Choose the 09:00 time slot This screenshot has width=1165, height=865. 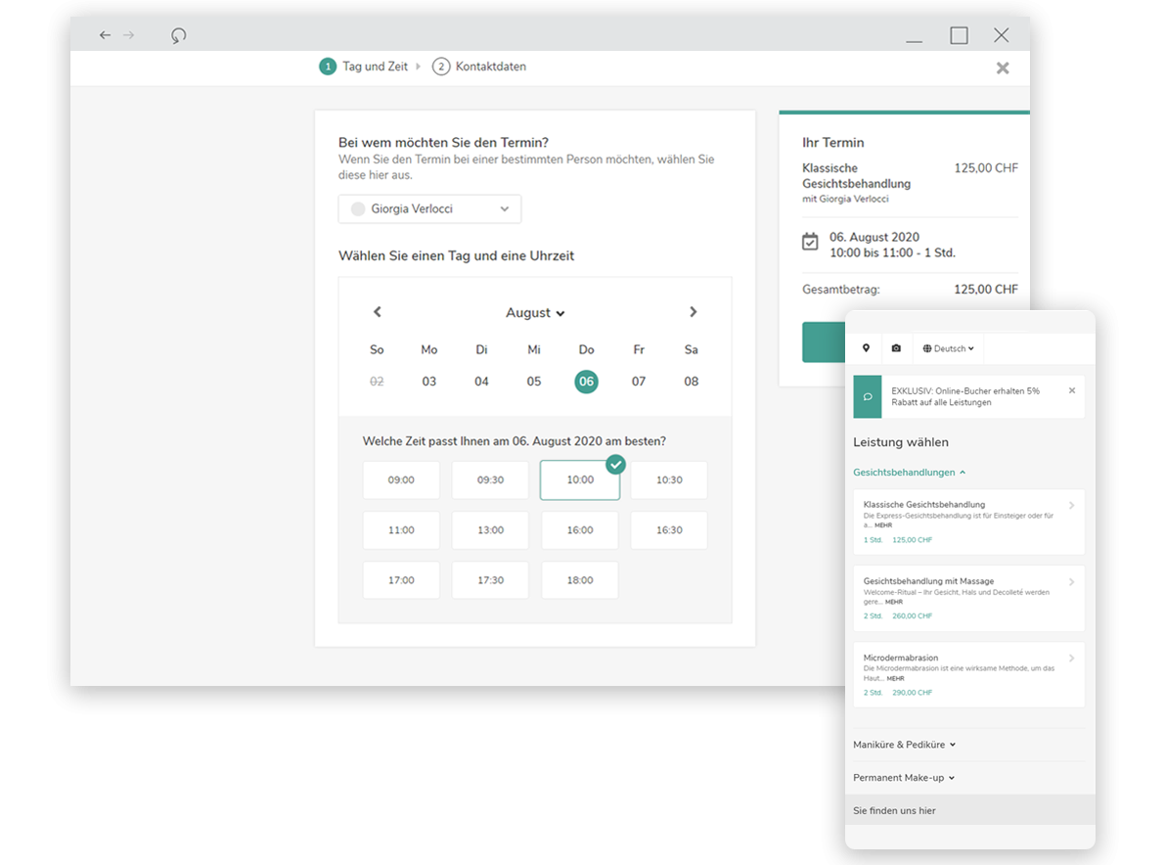401,480
